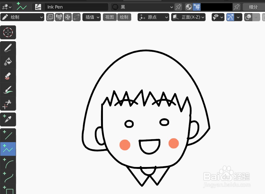Toggle automerge strokes icon

pos(77,17)
